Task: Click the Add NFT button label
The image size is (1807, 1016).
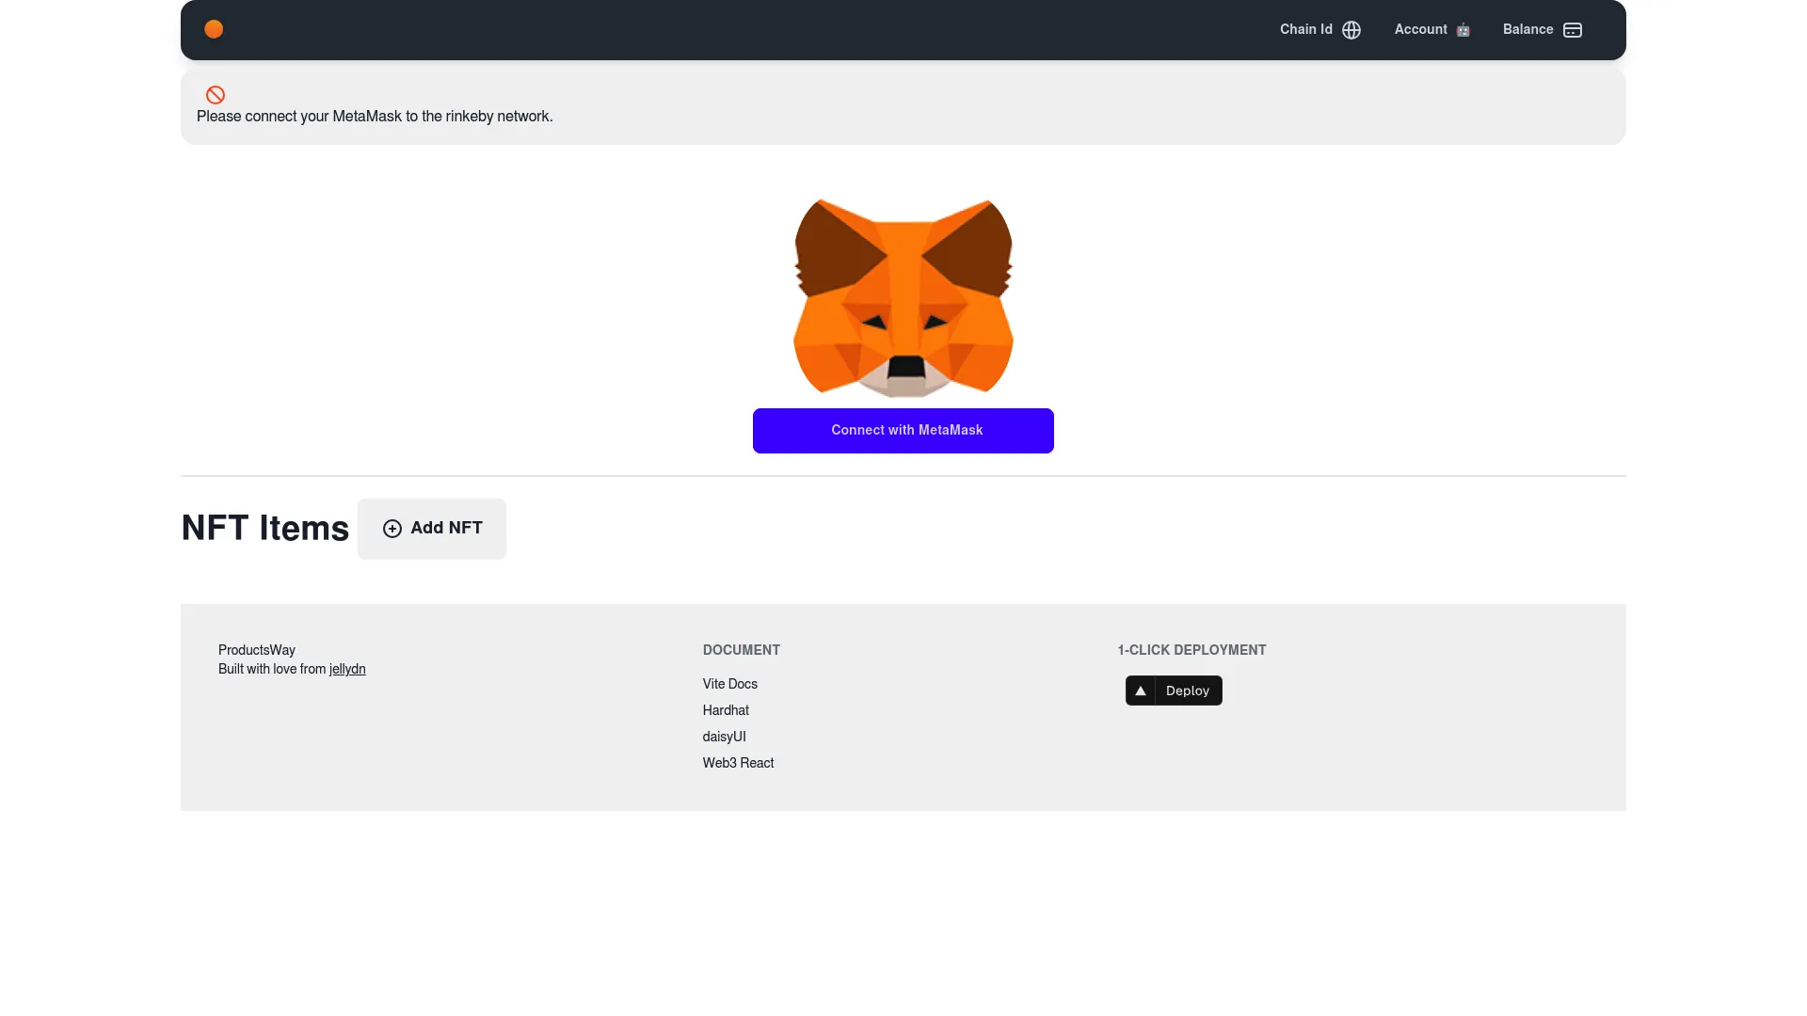Action: tap(446, 528)
